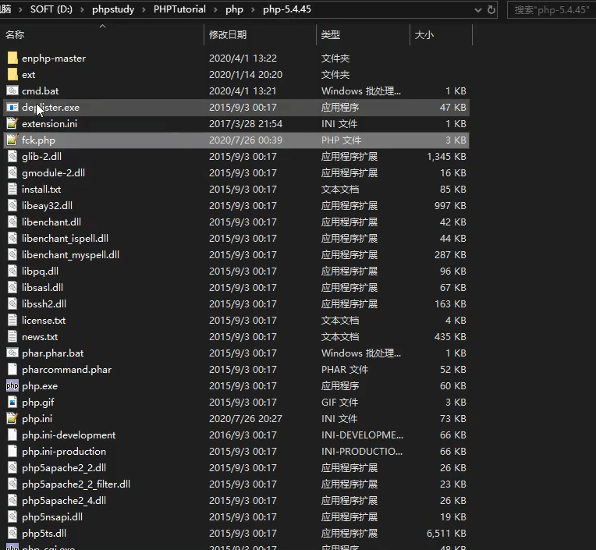Select the libenchant_ispell.dll file name
This screenshot has height=550, width=596.
65,238
